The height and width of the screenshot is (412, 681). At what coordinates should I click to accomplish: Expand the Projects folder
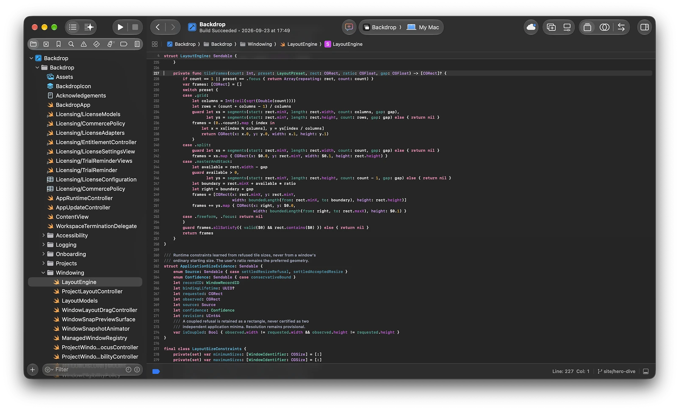pos(43,264)
